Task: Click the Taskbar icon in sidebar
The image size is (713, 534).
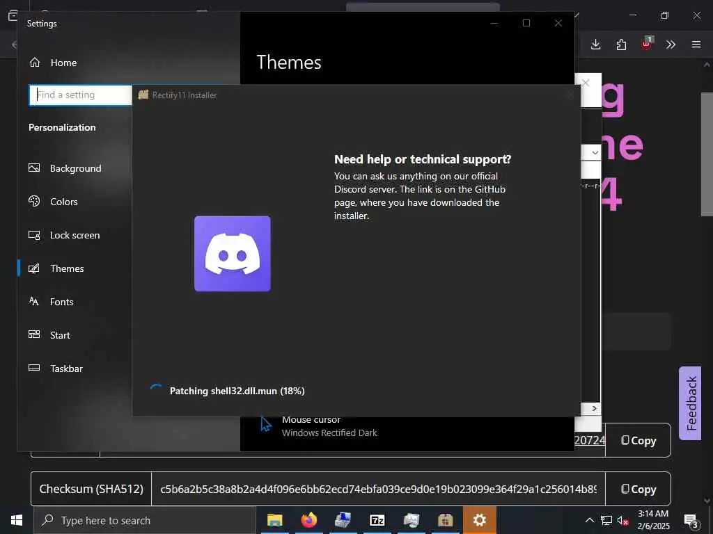Action: click(34, 368)
